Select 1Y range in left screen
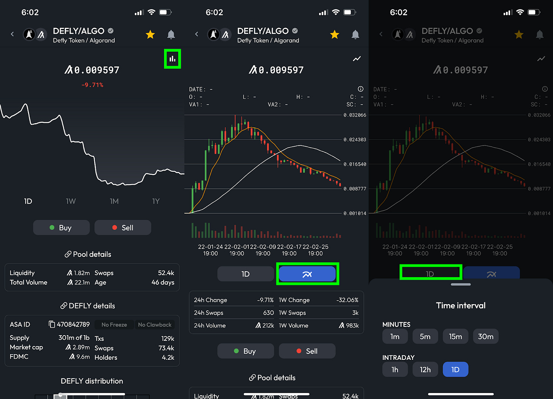The width and height of the screenshot is (553, 399). coord(156,201)
